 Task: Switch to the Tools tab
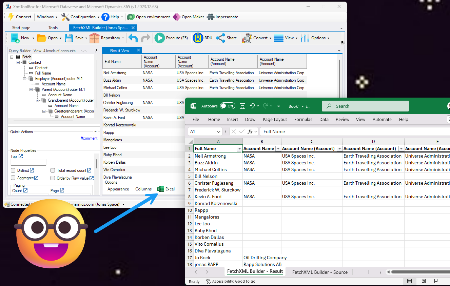pyautogui.click(x=53, y=28)
